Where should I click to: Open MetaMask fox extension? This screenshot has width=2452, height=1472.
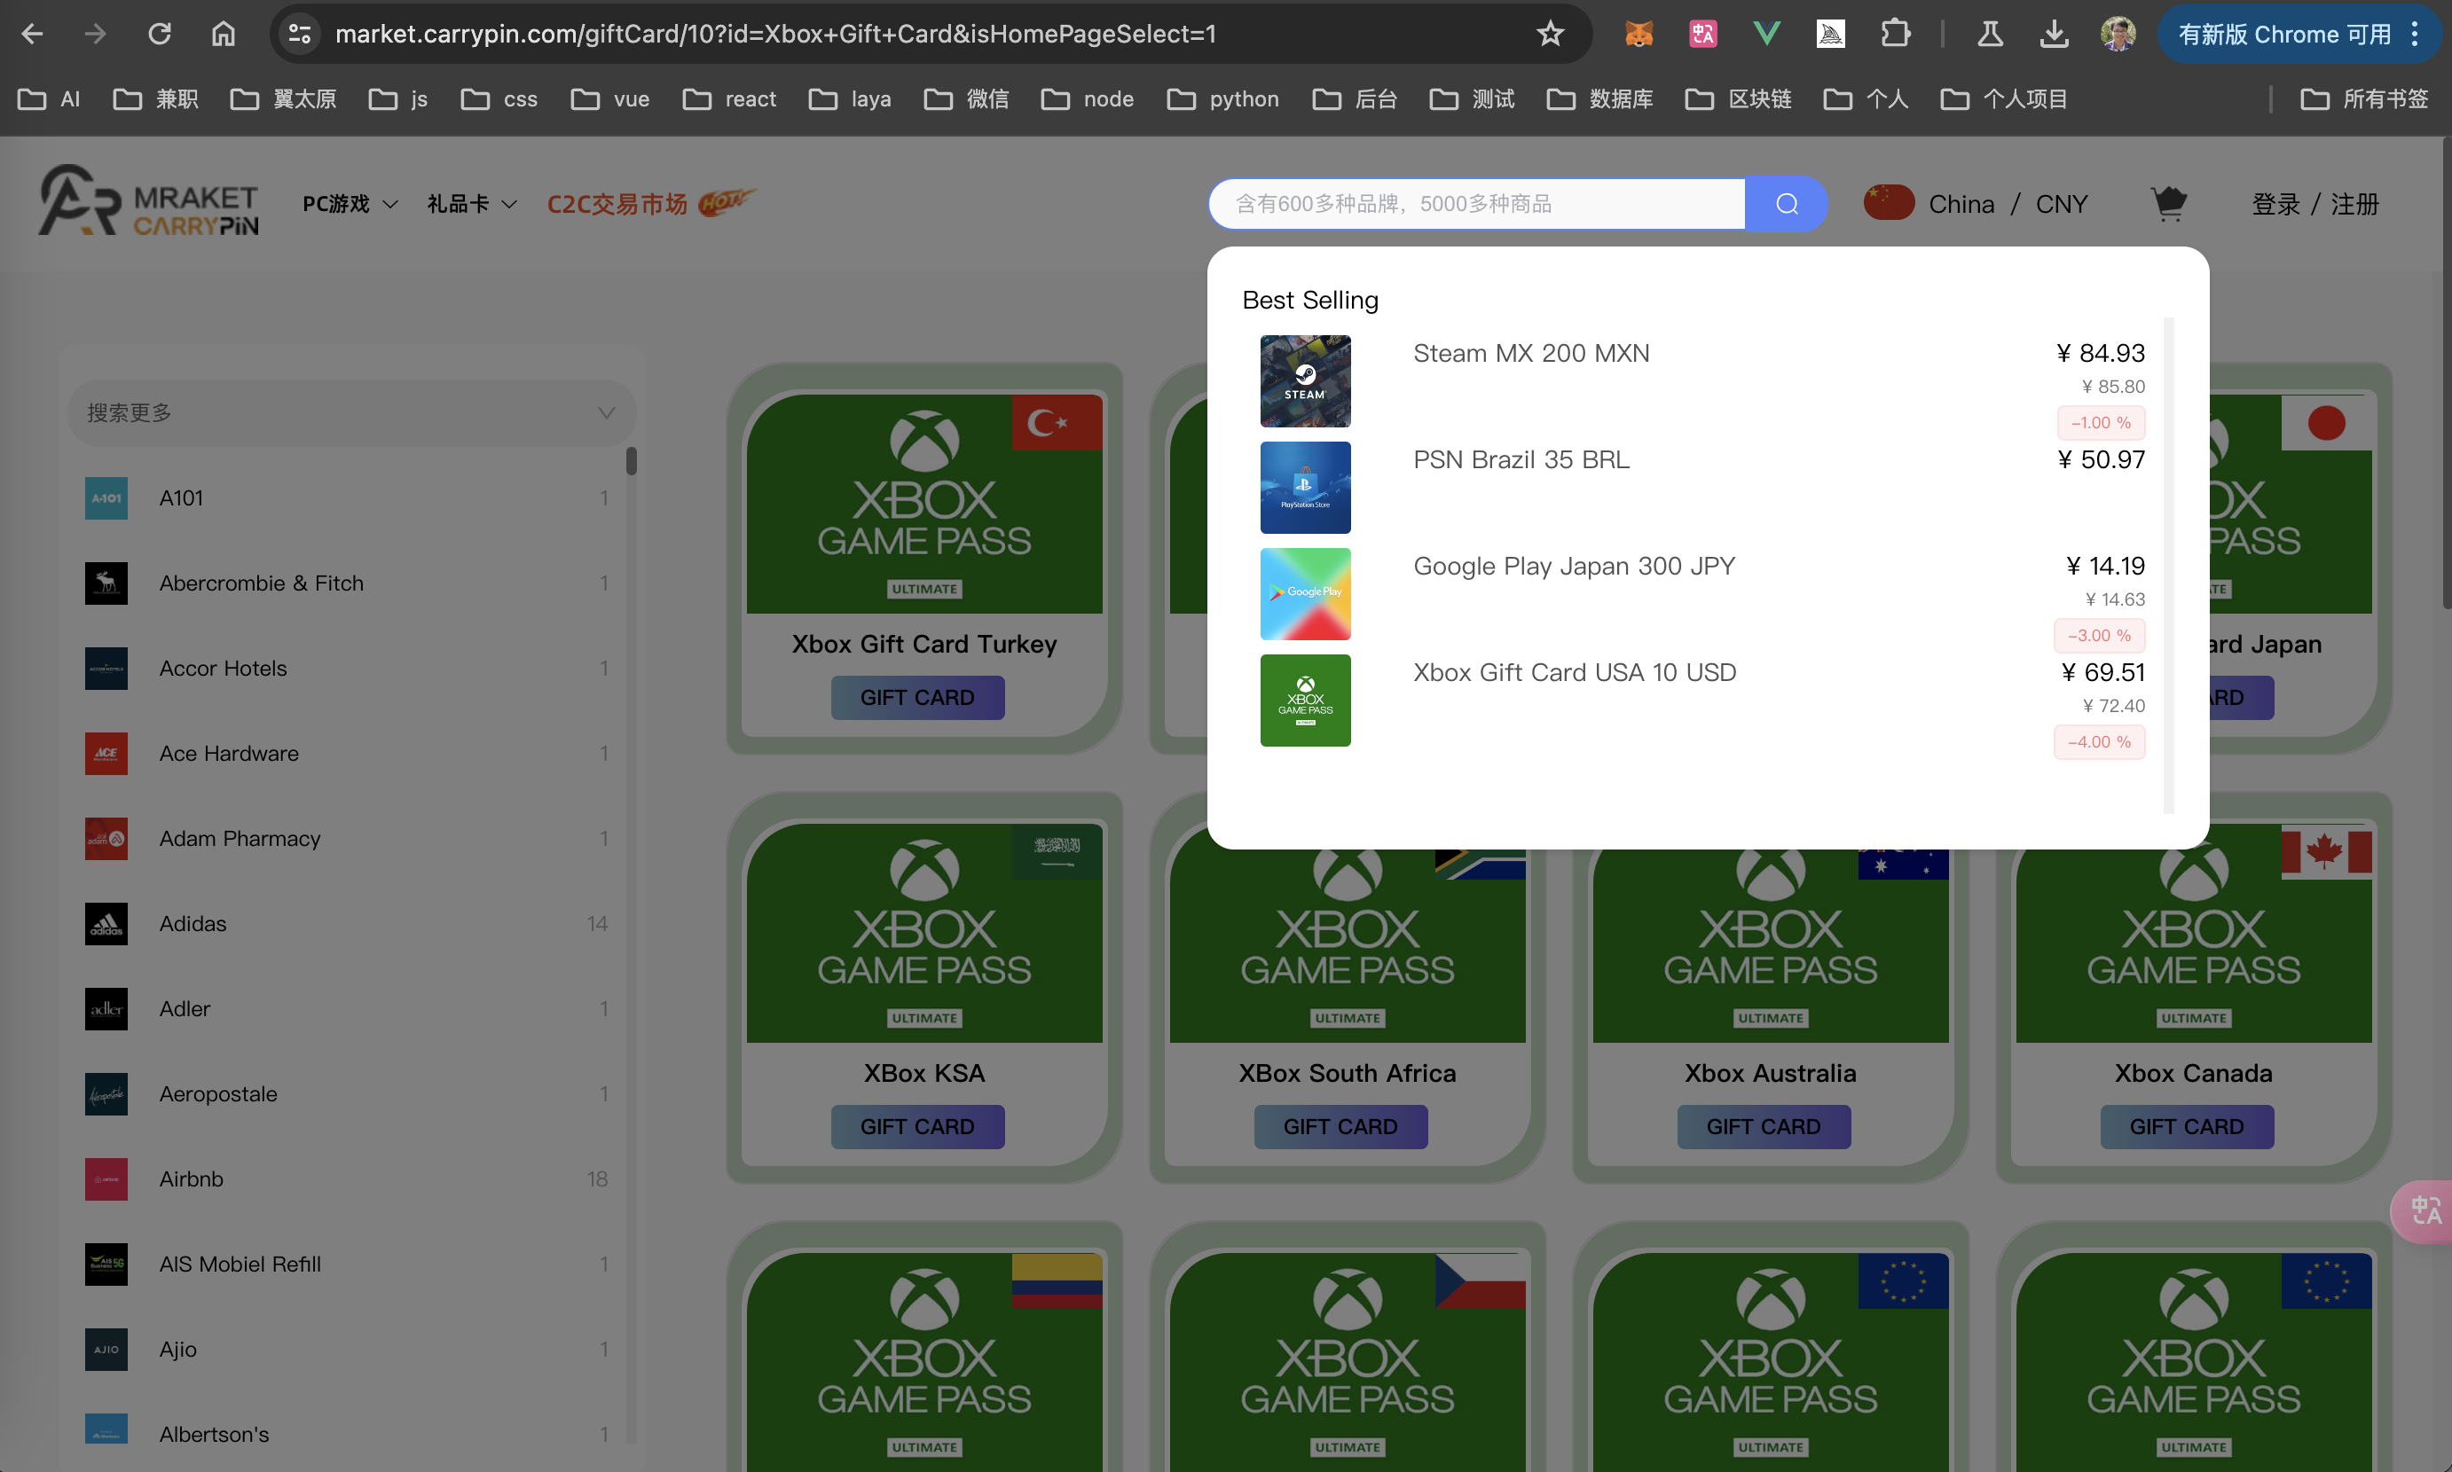(x=1639, y=34)
